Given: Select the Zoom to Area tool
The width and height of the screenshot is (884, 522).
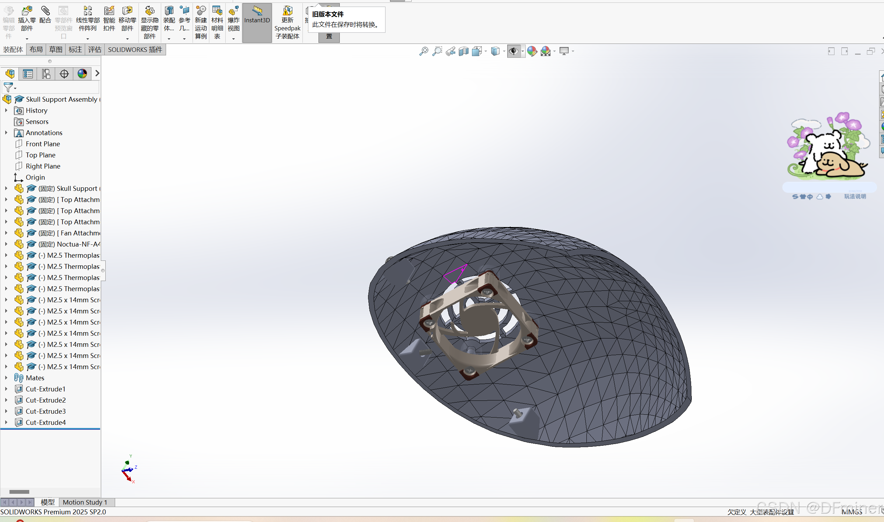Looking at the screenshot, I should (x=437, y=51).
